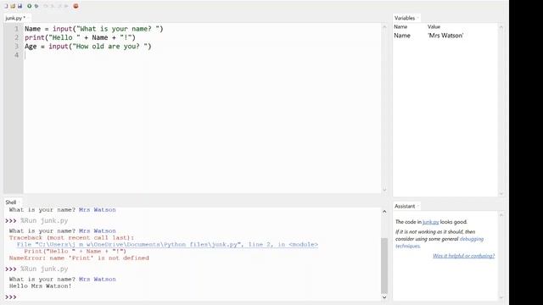Open the junk.py link in Assistant

(x=430, y=222)
